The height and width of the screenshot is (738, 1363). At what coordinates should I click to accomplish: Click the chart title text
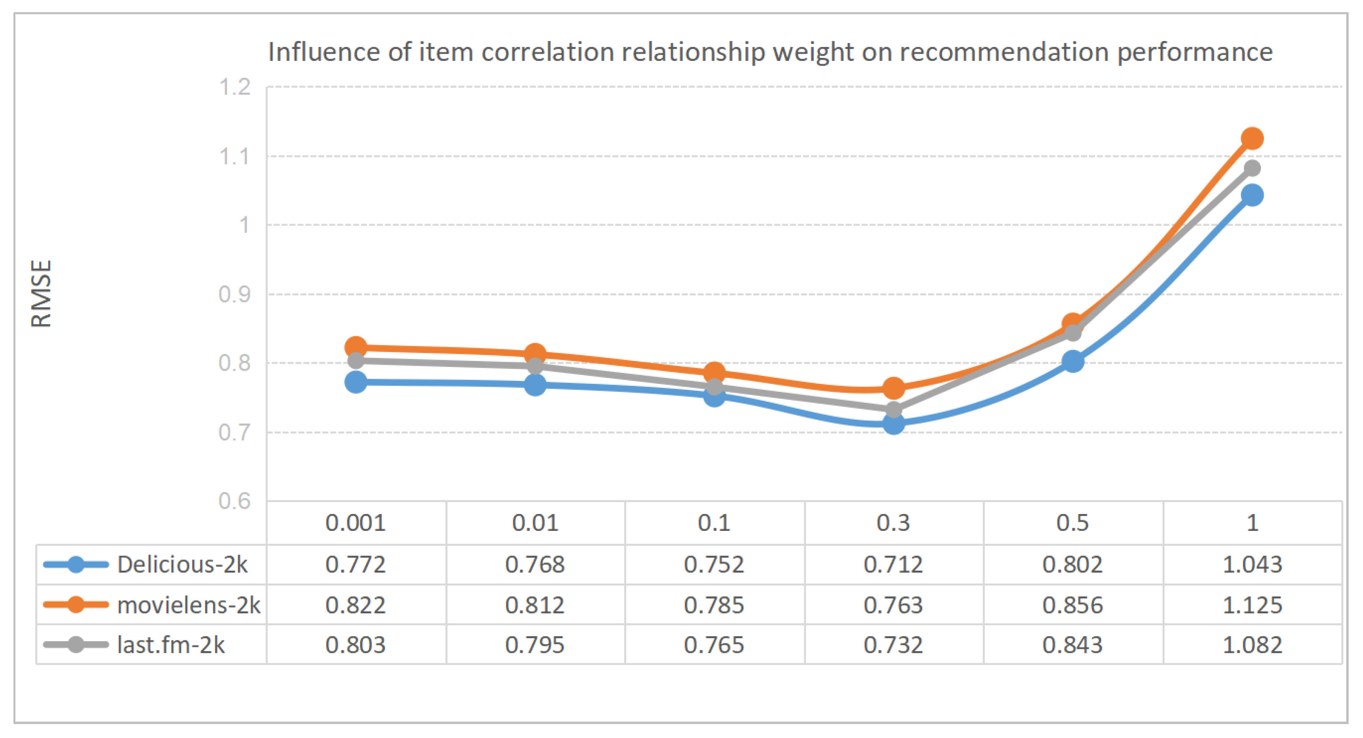[770, 52]
